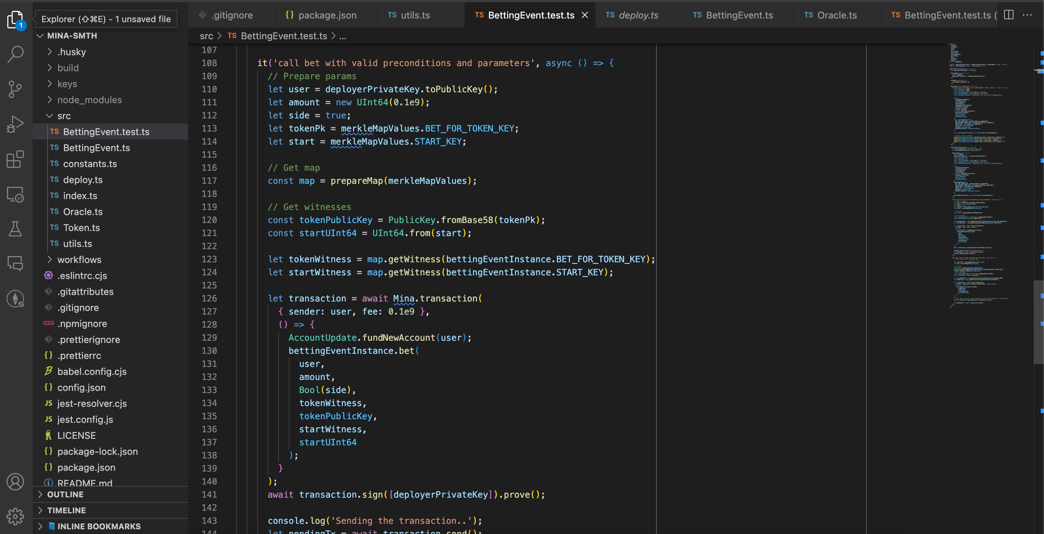
Task: Open Token.ts file
Action: tap(110, 228)
